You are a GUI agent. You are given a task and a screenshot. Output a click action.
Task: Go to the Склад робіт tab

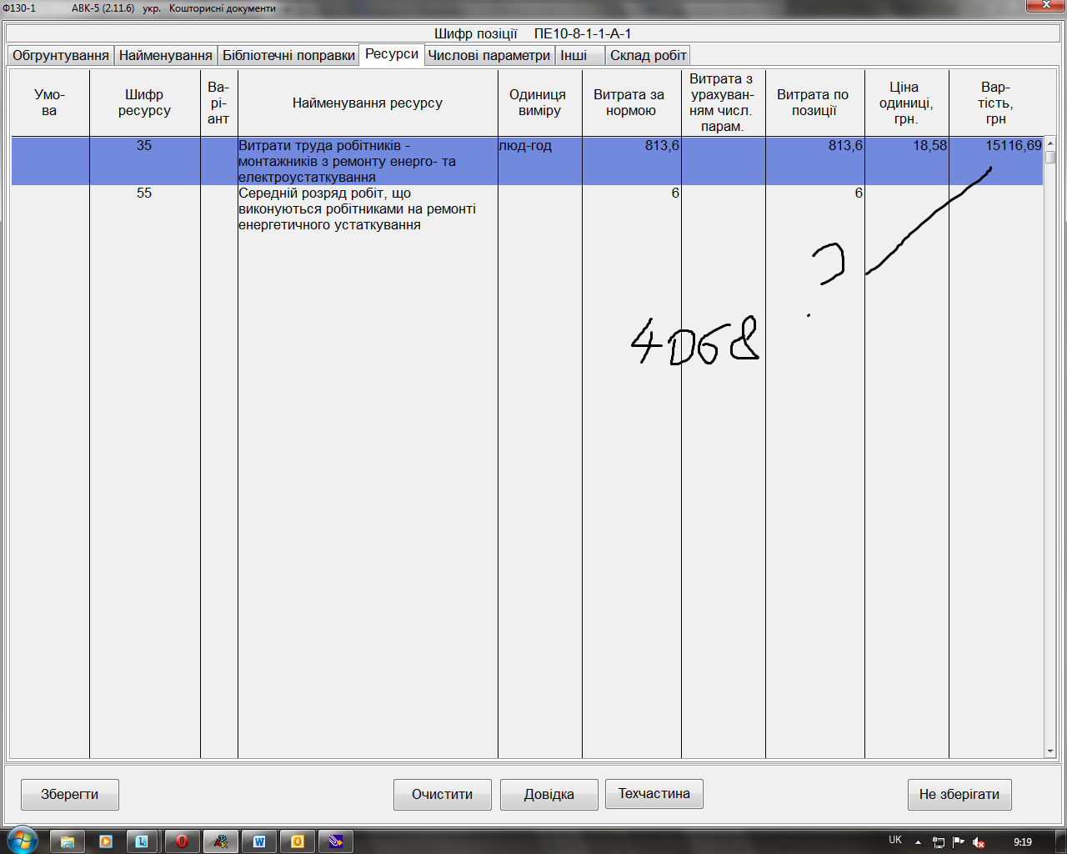point(648,55)
